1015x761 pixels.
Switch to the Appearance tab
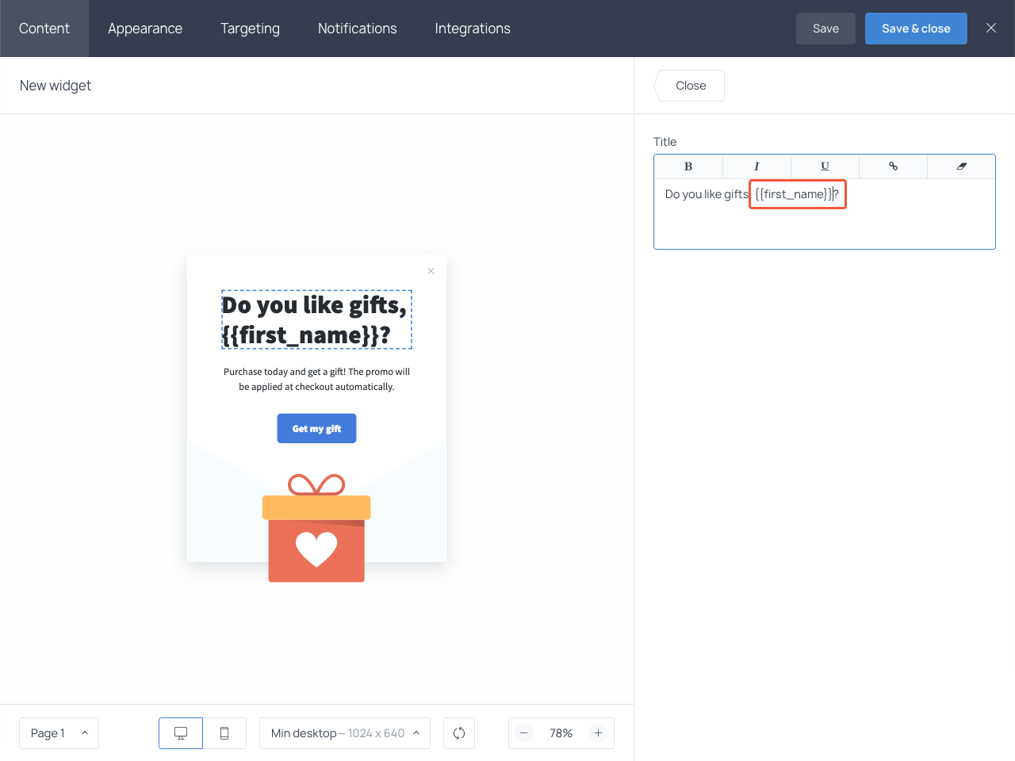[145, 29]
